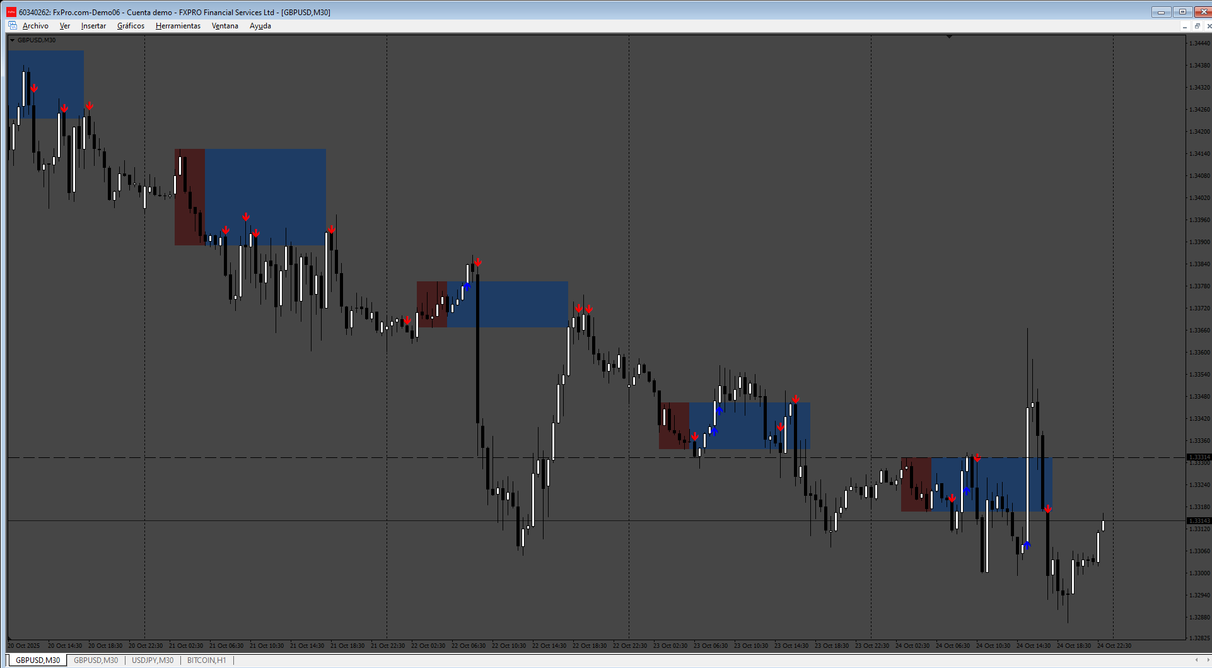This screenshot has width=1212, height=668.
Task: Switch to the BITCOIN,H1 chart tab
Action: [x=206, y=660]
